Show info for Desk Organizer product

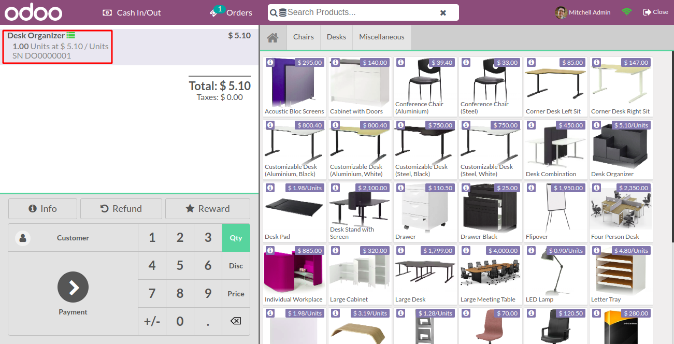(596, 125)
